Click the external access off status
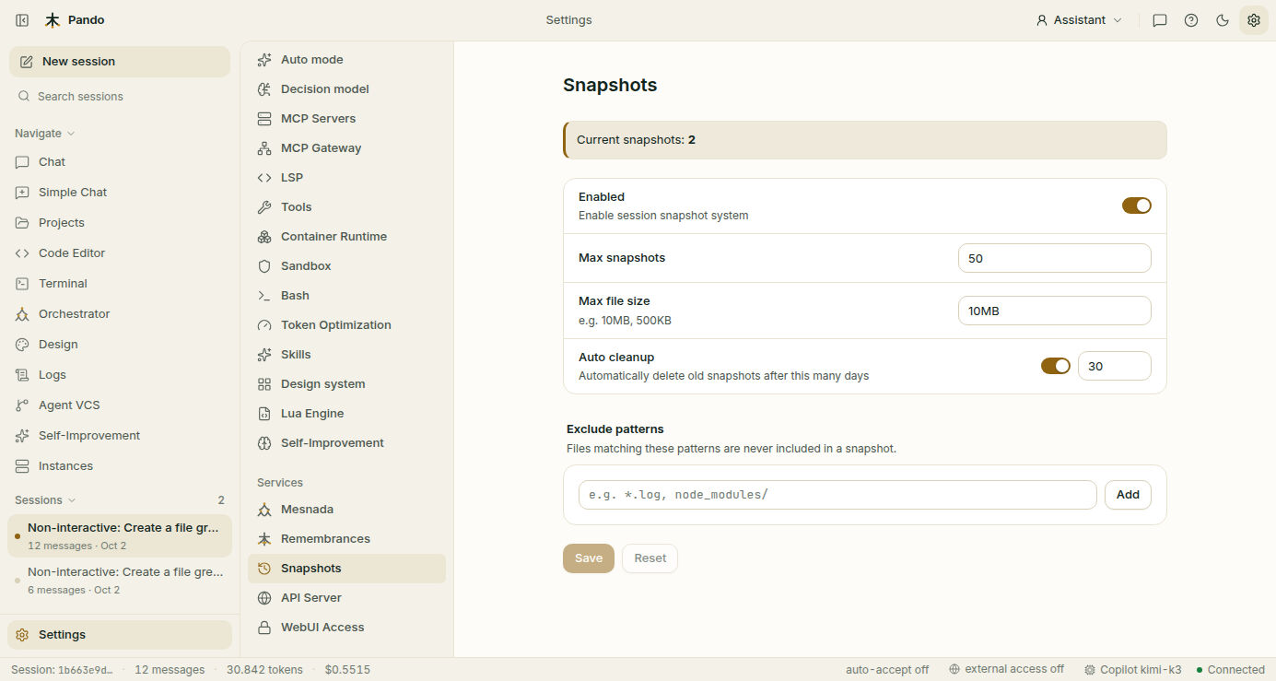Viewport: 1276px width, 681px height. [x=1006, y=670]
